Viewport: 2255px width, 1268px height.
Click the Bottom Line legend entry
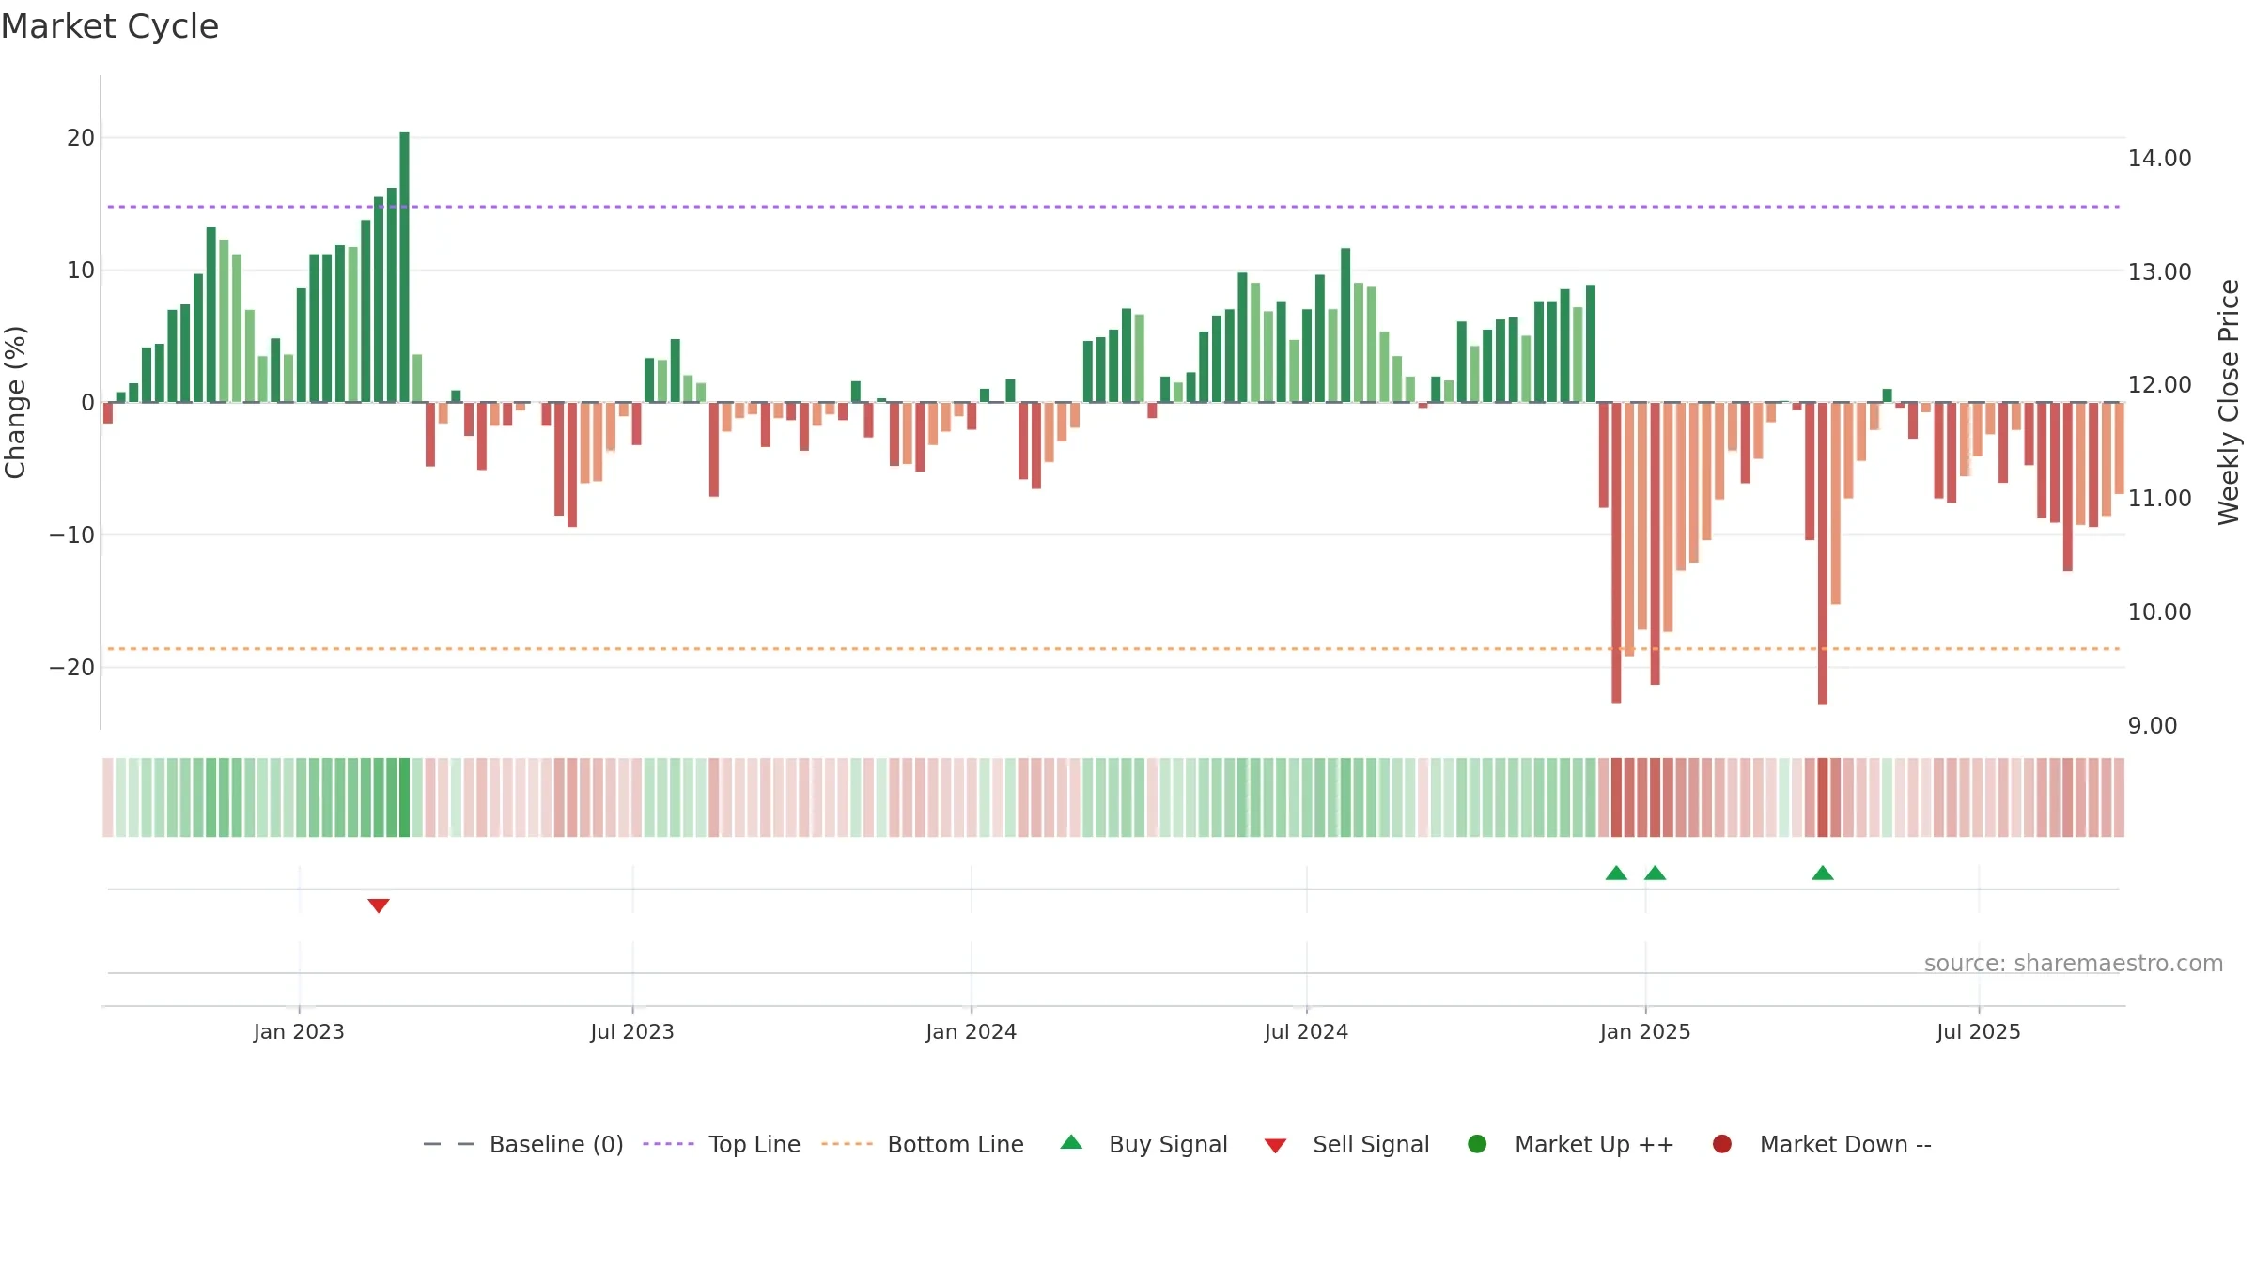[923, 1144]
